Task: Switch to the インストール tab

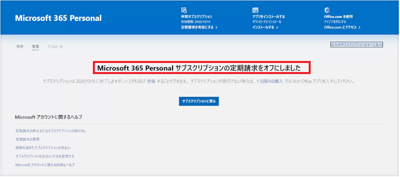Action: pos(55,46)
